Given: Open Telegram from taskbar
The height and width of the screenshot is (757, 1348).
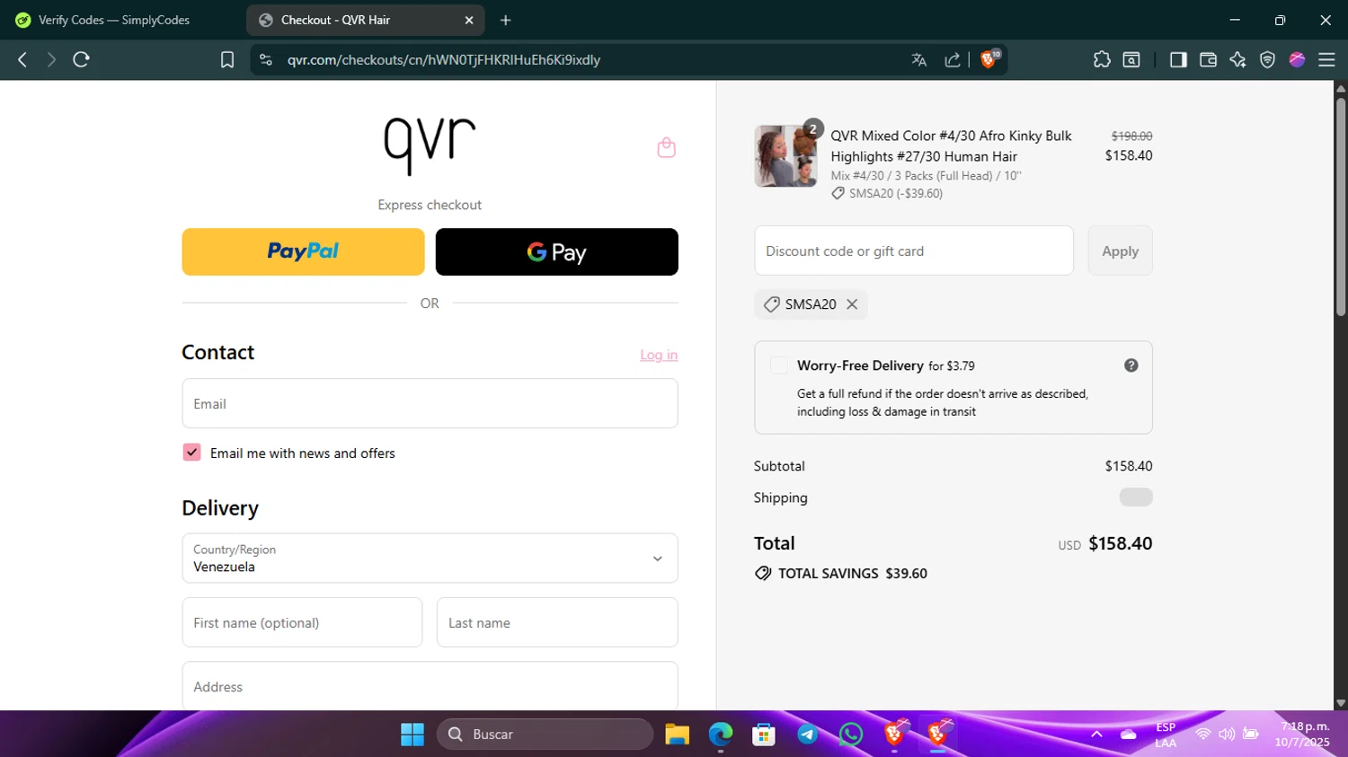Looking at the screenshot, I should coord(807,735).
